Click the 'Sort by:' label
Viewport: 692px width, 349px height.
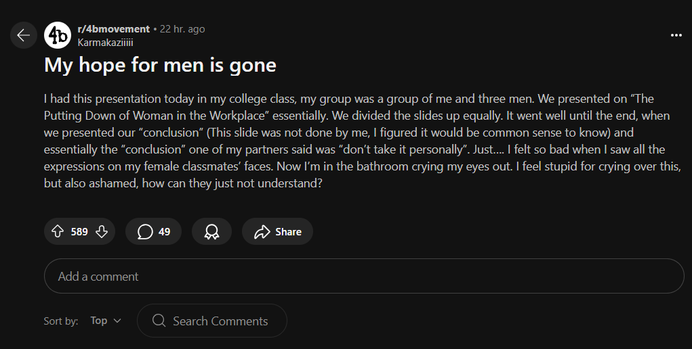click(61, 321)
